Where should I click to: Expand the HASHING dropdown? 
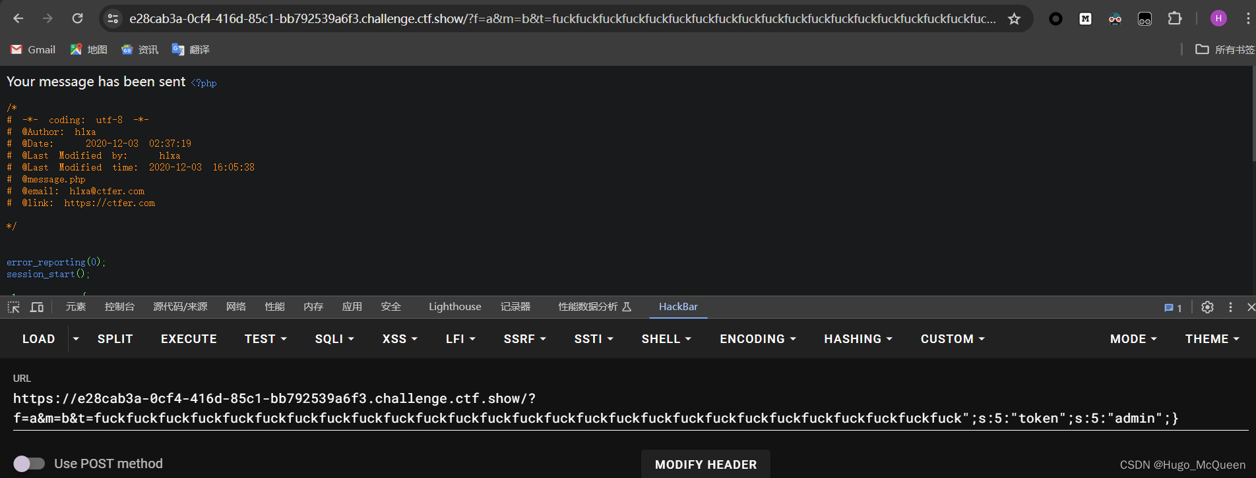point(858,339)
